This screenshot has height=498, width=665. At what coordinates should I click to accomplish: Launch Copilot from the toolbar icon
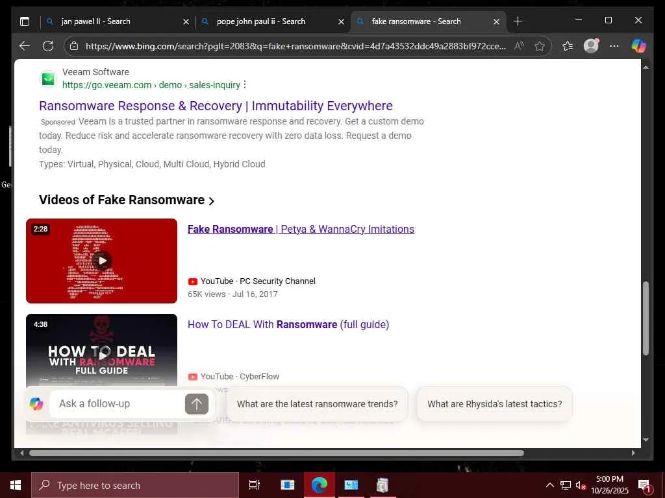(x=639, y=46)
